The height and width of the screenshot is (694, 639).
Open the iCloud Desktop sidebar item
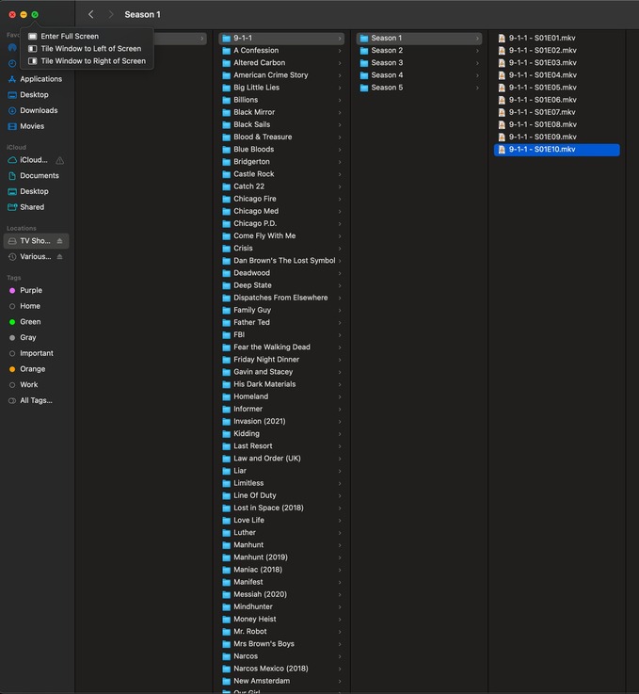[x=36, y=191]
